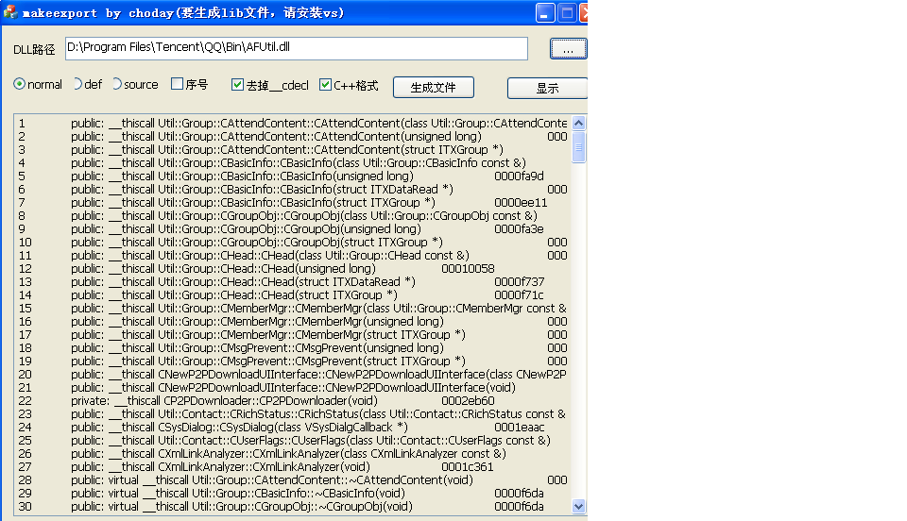
Task: Select row 28 ~CAttendContent destructor
Action: tap(292, 480)
